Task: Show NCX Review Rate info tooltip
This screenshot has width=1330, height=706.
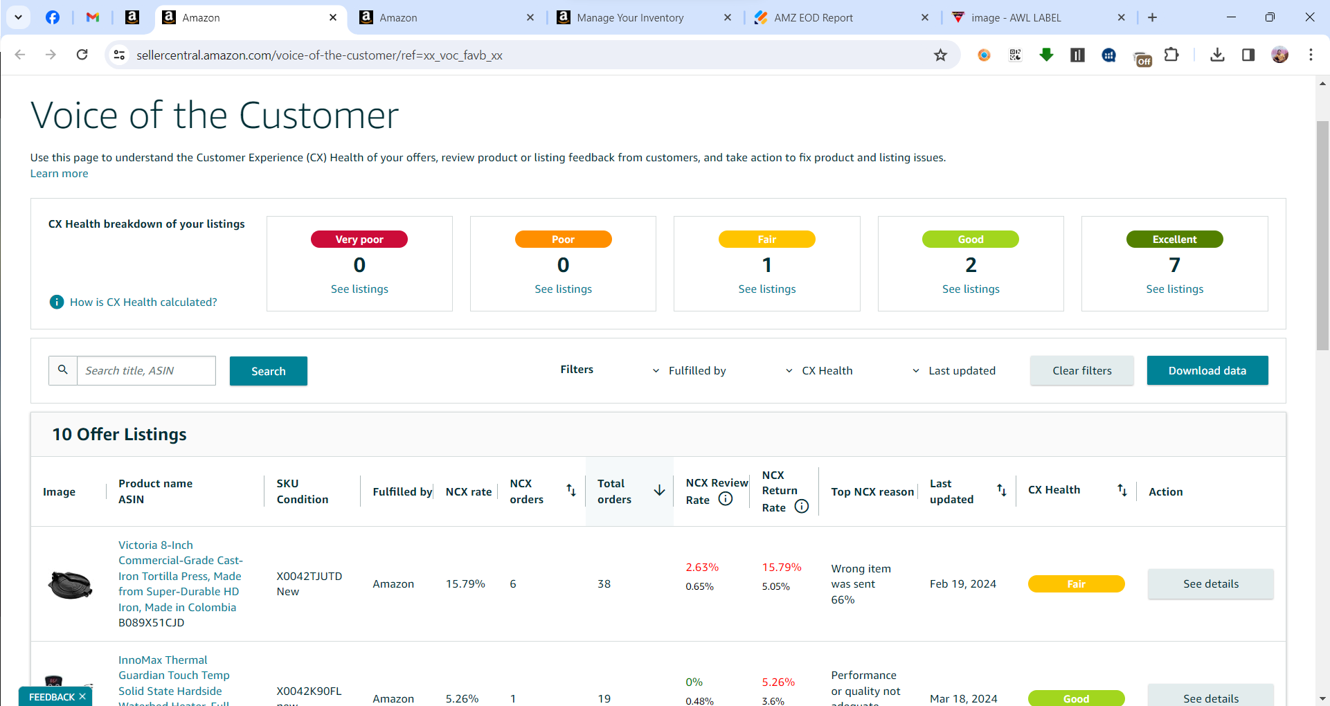Action: tap(726, 499)
